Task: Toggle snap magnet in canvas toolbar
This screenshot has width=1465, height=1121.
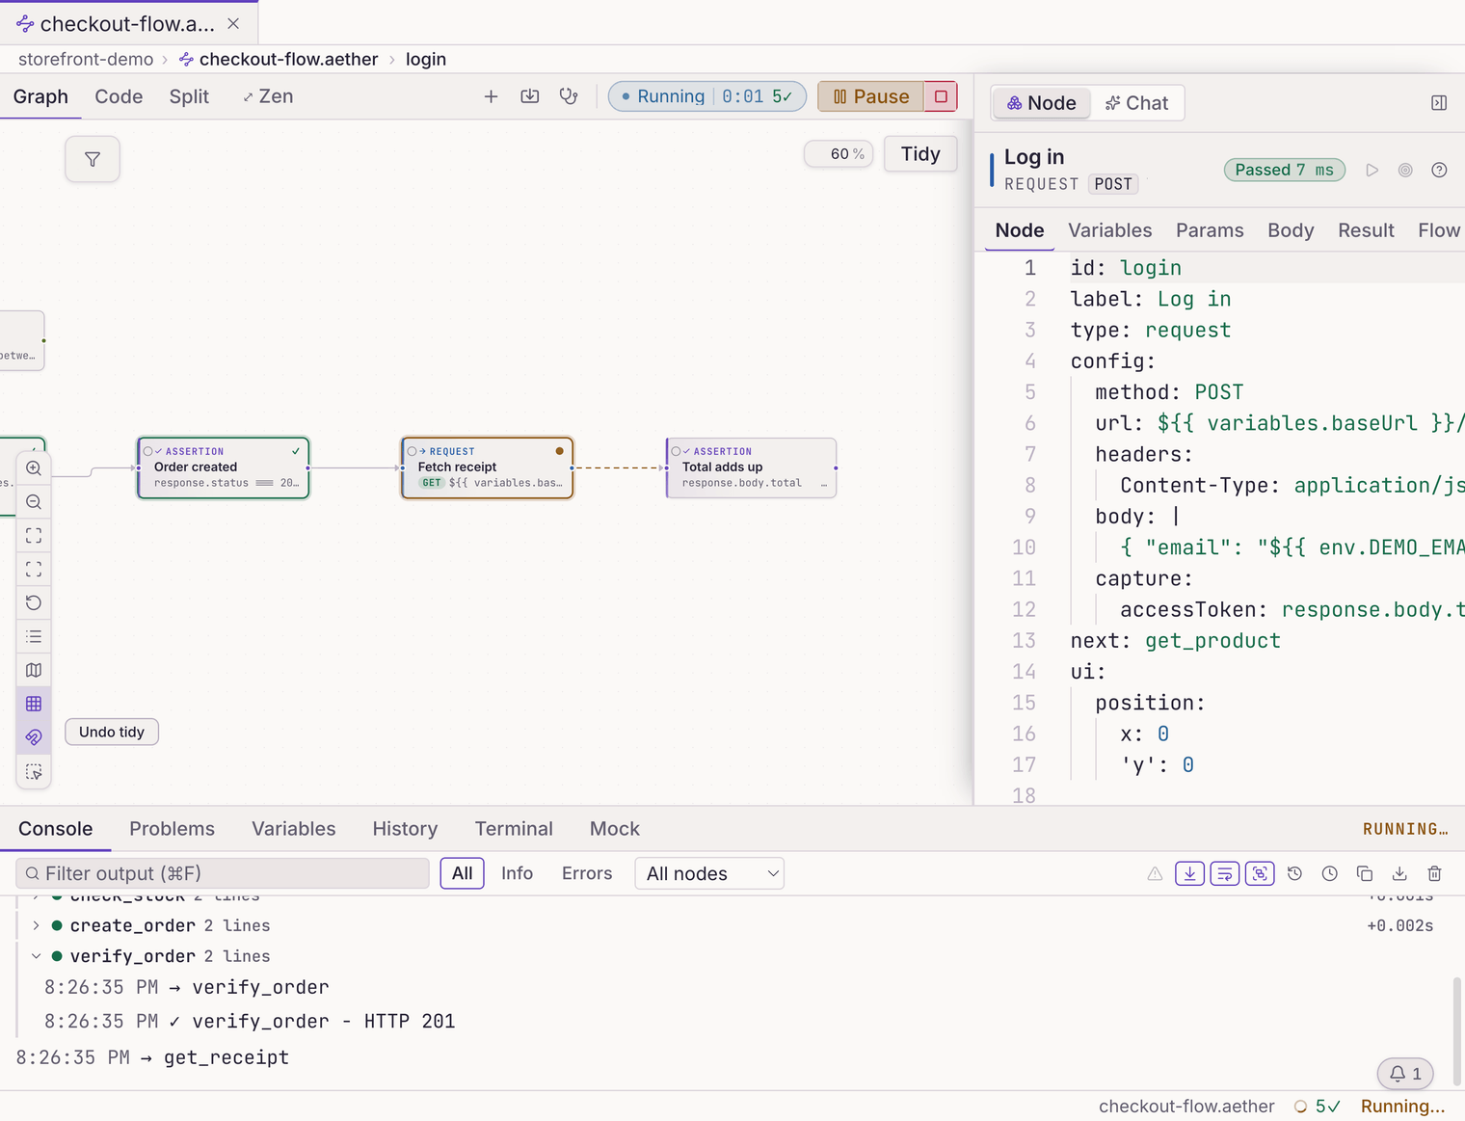Action: coord(34,737)
